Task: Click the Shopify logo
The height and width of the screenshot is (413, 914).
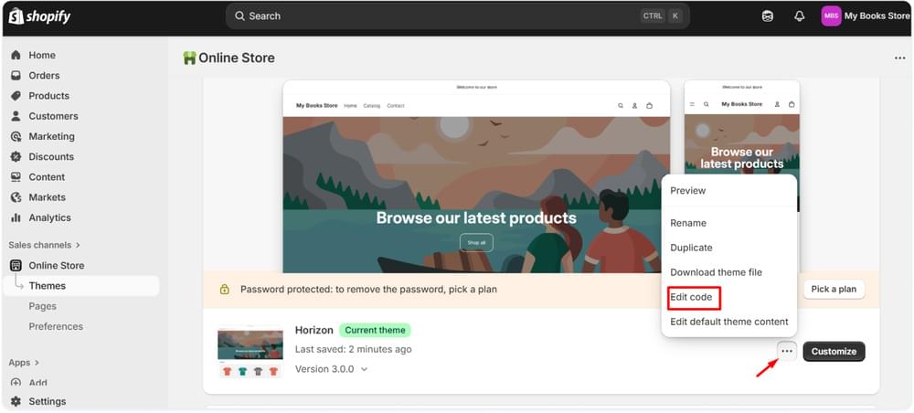Action: [39, 16]
